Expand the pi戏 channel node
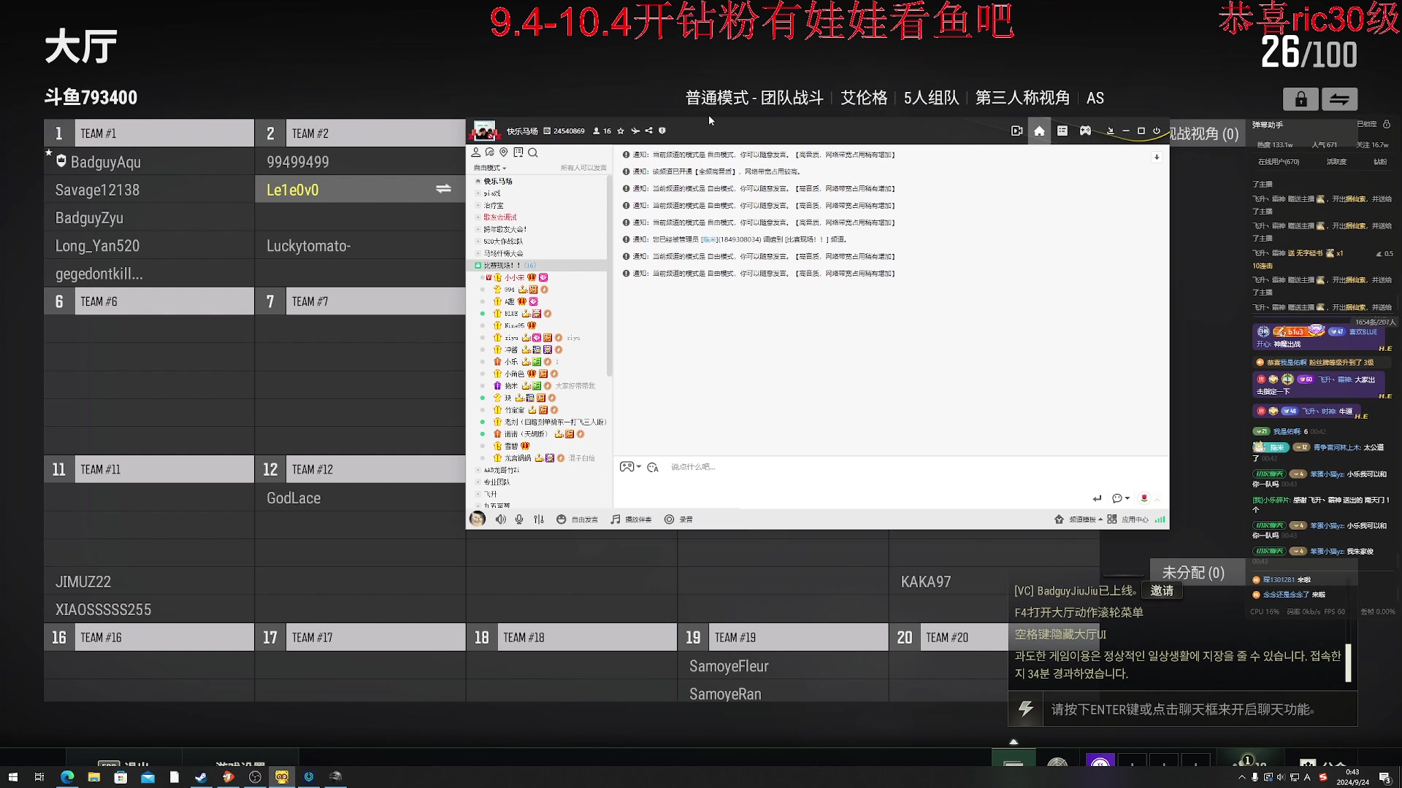Image resolution: width=1402 pixels, height=788 pixels. pyautogui.click(x=478, y=193)
